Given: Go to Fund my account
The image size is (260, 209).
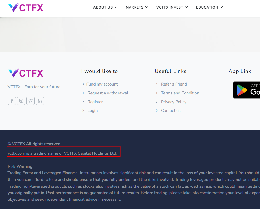Looking at the screenshot, I should [102, 84].
